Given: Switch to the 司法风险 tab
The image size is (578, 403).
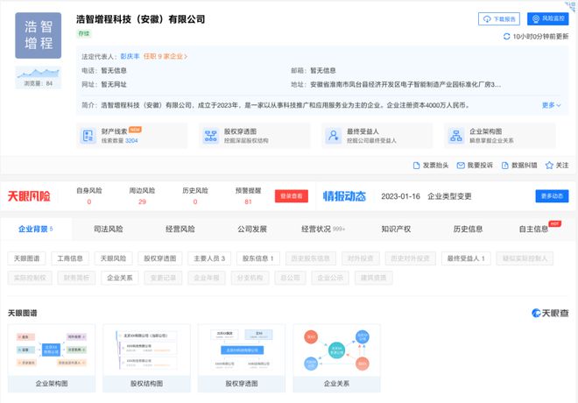Looking at the screenshot, I should coord(108,229).
